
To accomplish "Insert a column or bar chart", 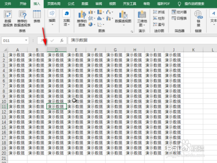I will (92, 12).
